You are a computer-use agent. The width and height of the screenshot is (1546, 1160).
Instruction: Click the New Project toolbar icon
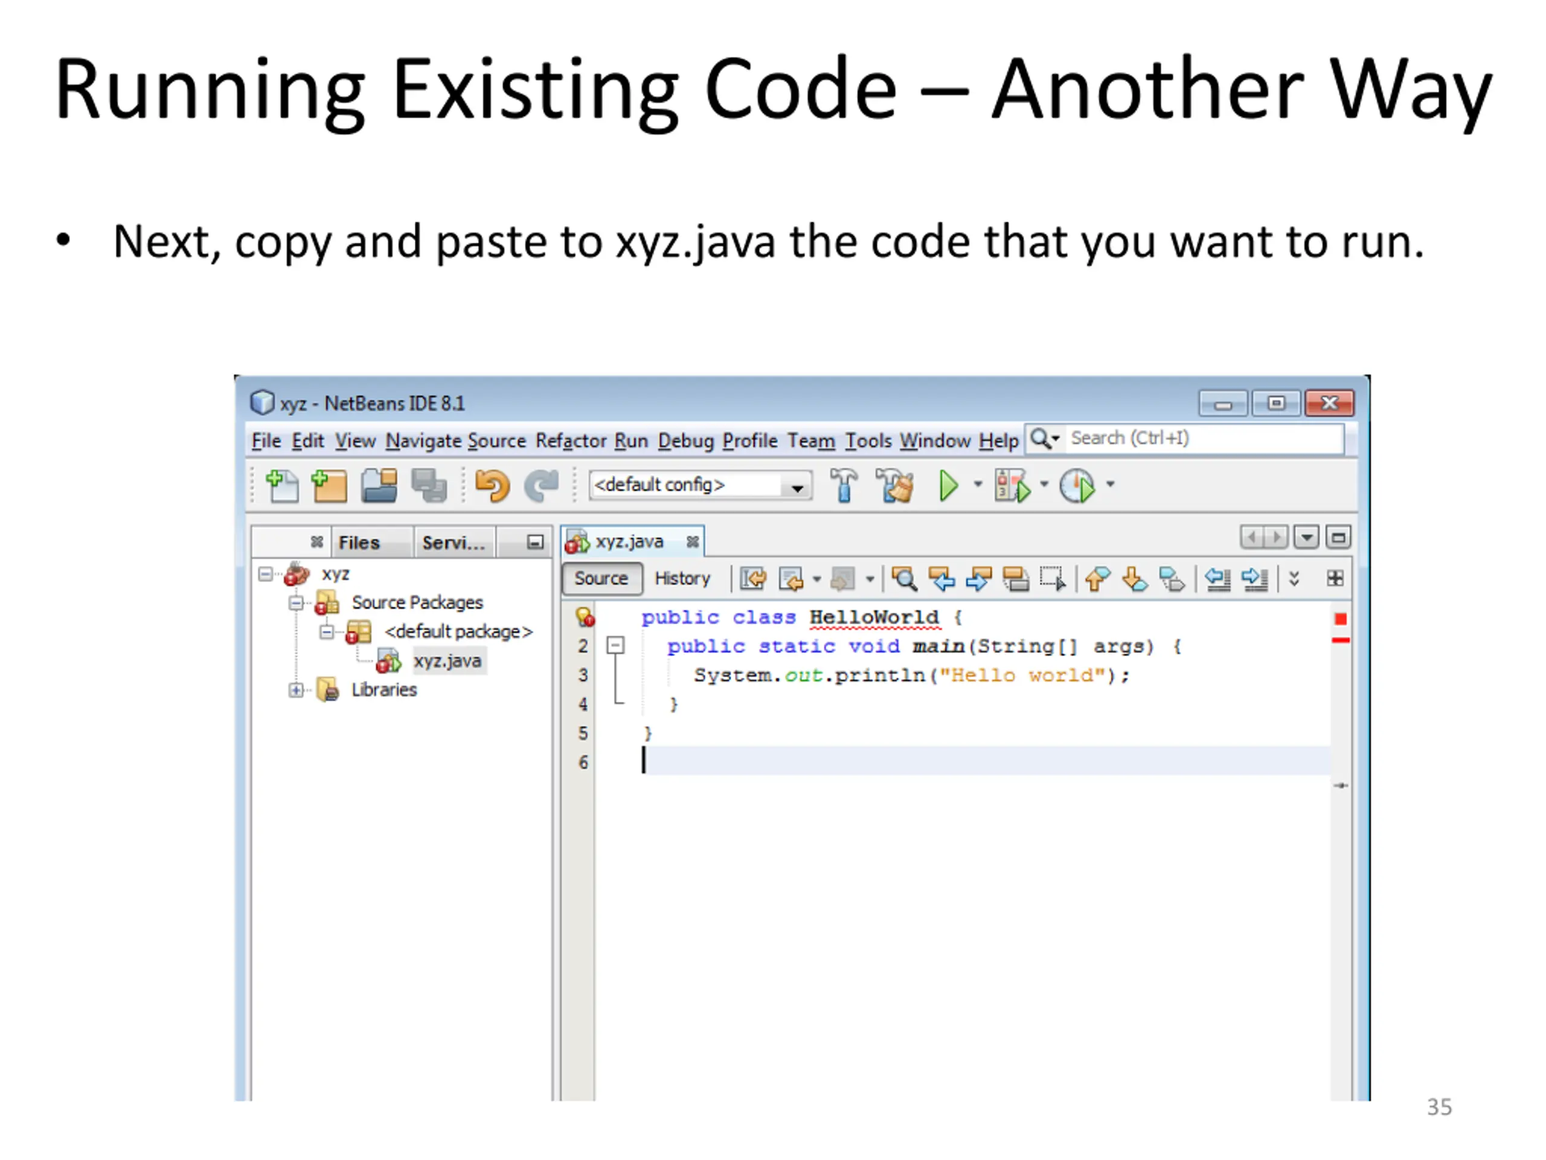coord(329,486)
